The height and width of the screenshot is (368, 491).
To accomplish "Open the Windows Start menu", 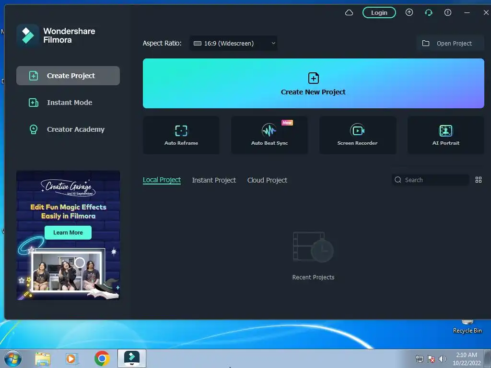I will pyautogui.click(x=12, y=358).
